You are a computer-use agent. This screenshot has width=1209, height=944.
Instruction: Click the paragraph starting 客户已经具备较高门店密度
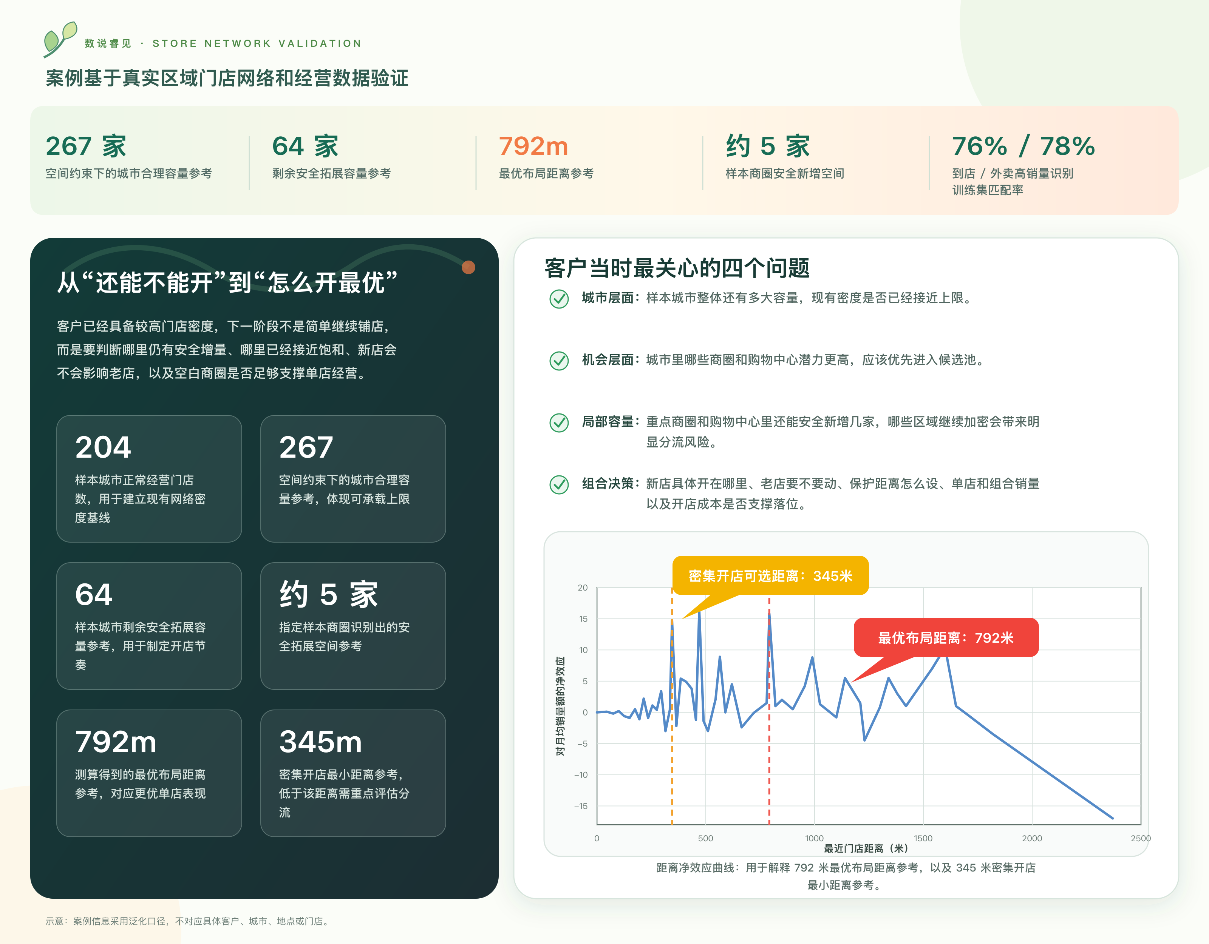(226, 350)
